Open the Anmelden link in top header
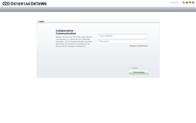 click(174, 2)
